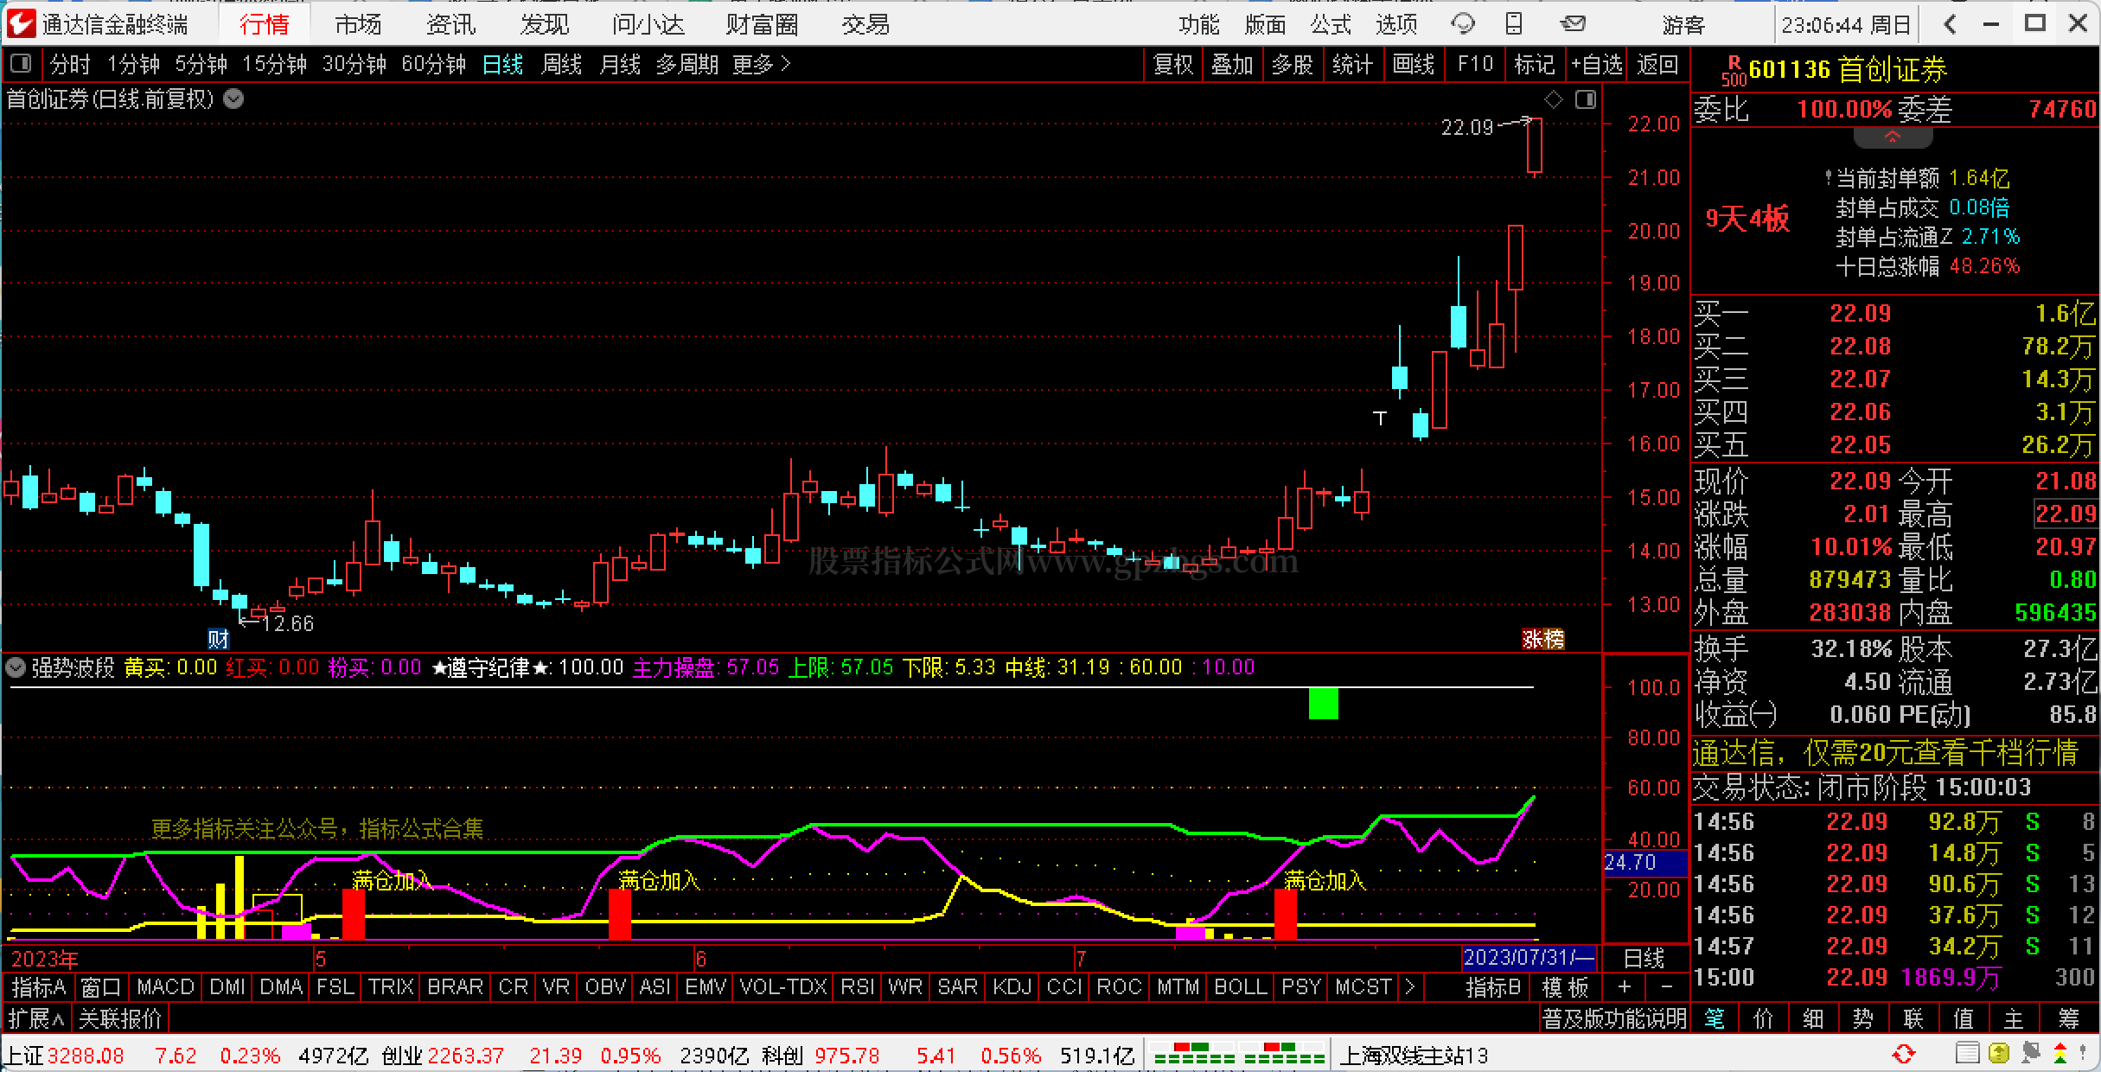Open dropdown arrow beside 首创证券(日线,前复权)
The width and height of the screenshot is (2101, 1072).
[x=233, y=99]
